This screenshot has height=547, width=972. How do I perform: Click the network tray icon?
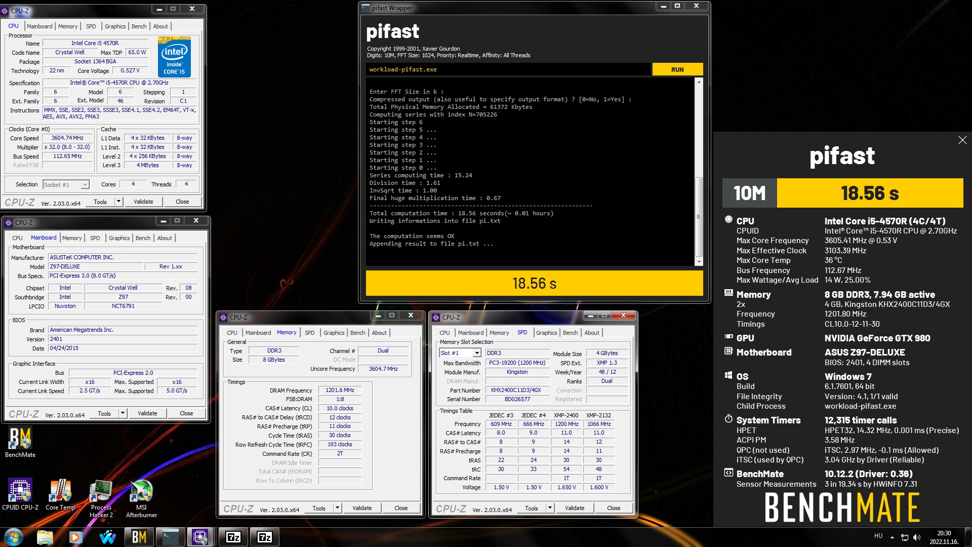click(905, 537)
